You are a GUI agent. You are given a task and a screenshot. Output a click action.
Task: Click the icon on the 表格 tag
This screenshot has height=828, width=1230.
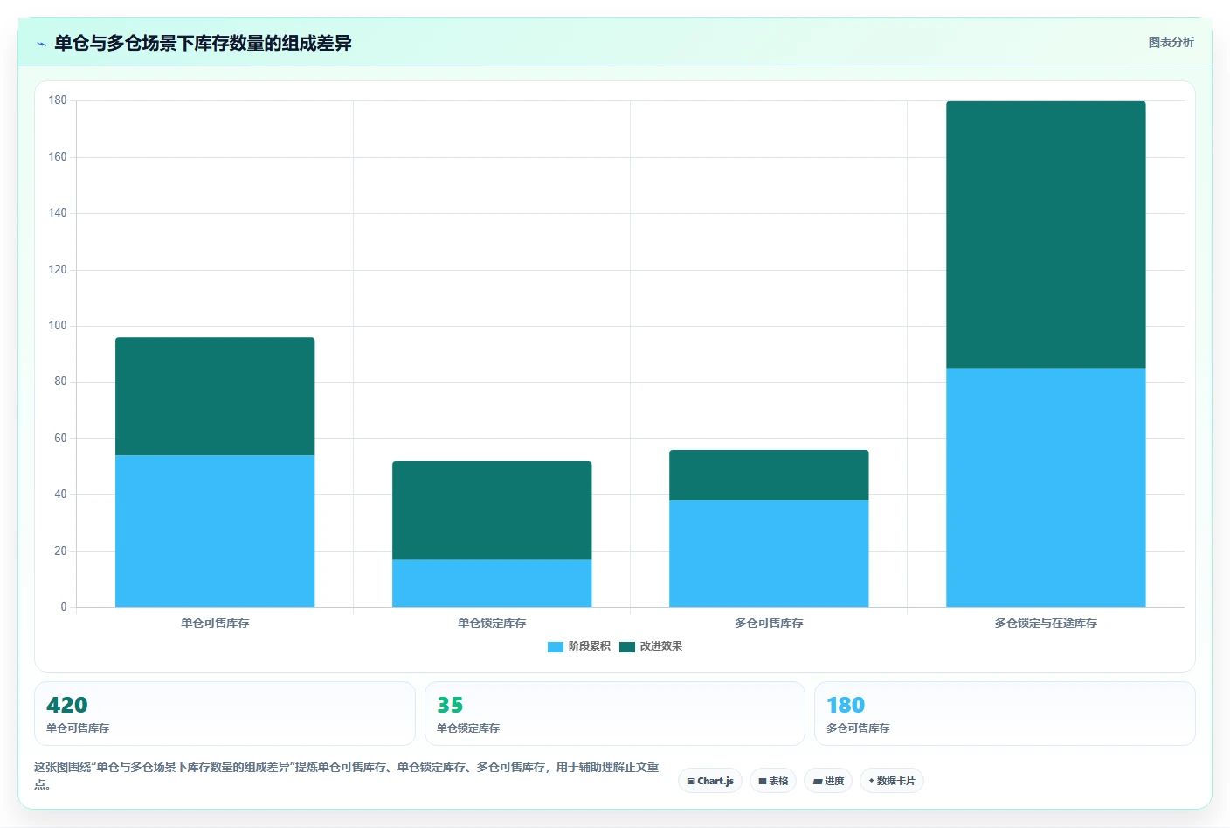[x=763, y=782]
